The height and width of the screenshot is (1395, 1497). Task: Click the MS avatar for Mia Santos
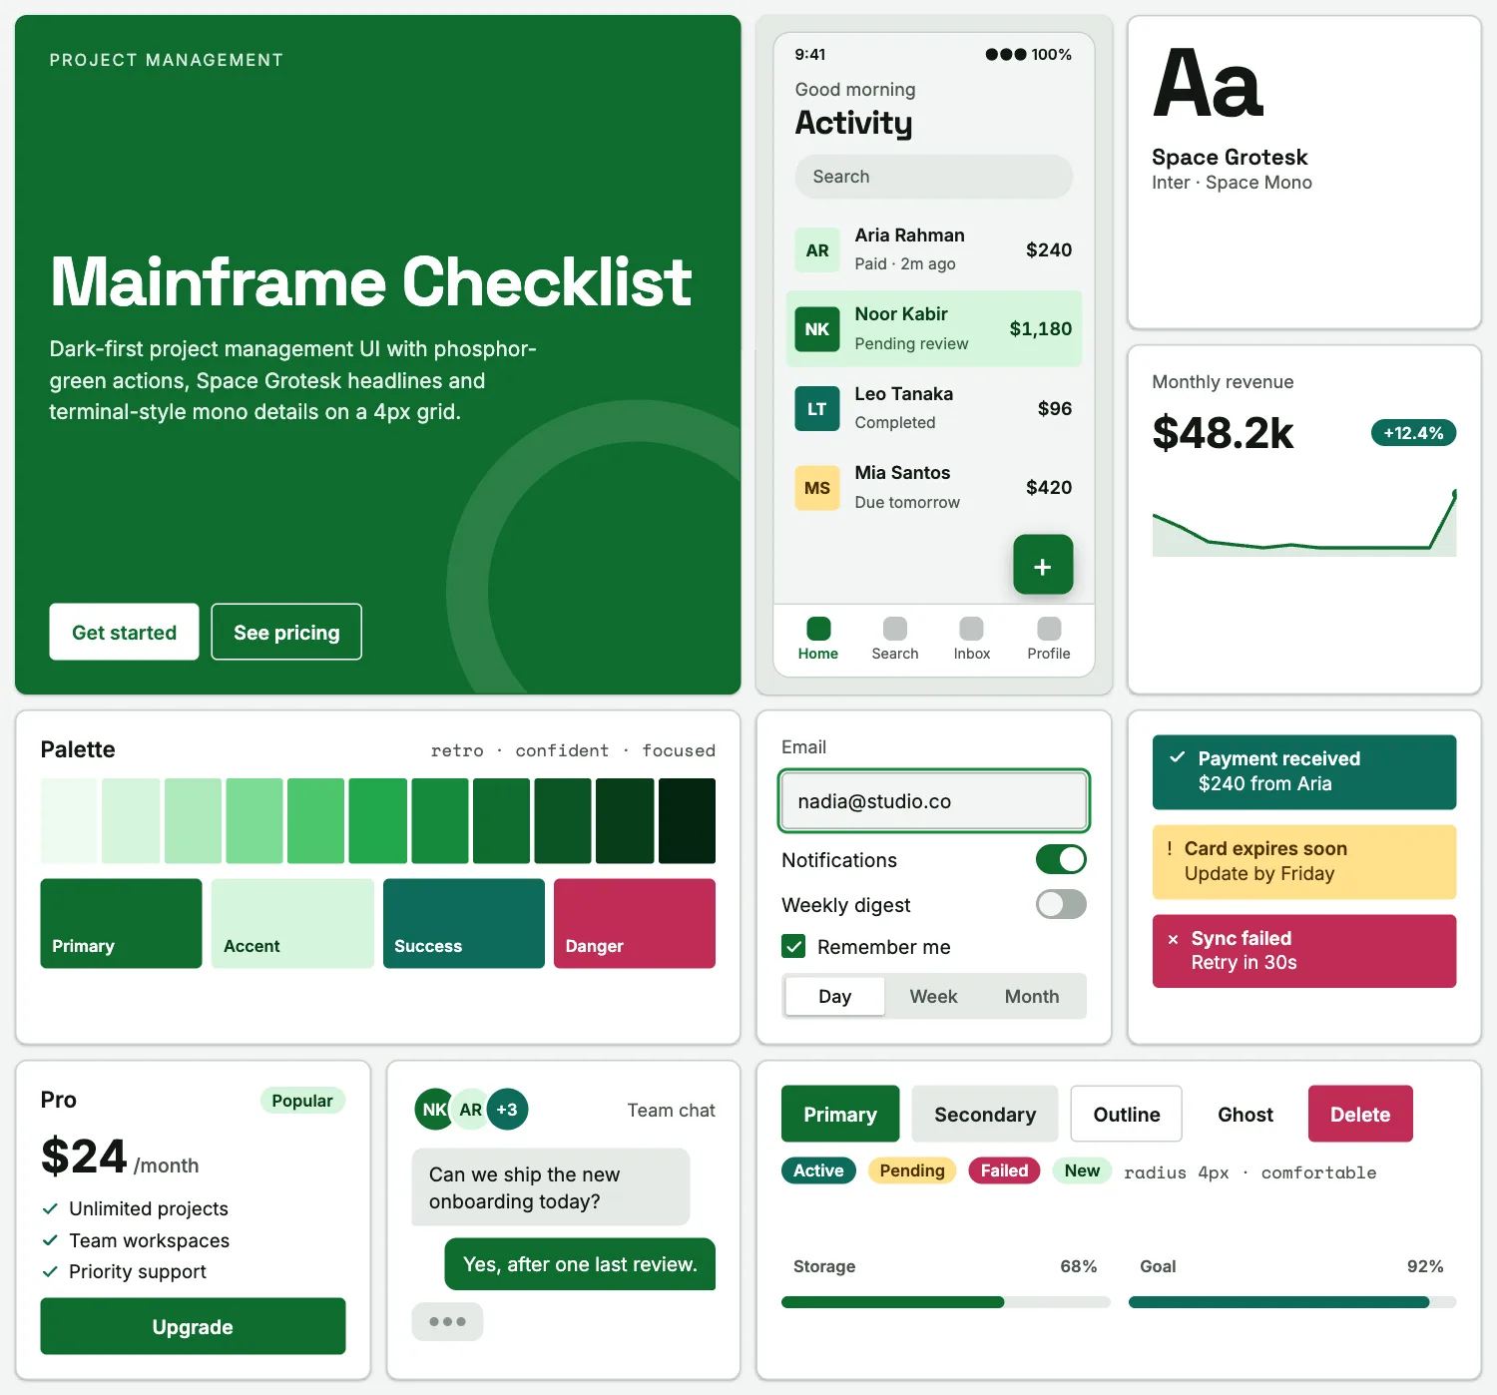click(817, 488)
